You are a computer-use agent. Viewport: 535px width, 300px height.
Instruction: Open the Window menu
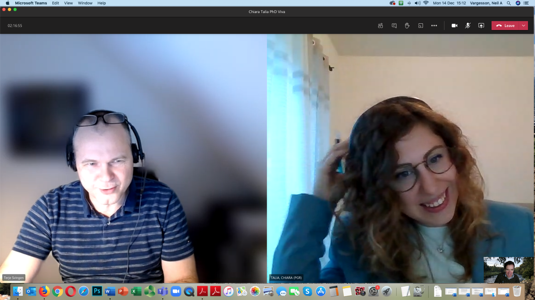[85, 3]
